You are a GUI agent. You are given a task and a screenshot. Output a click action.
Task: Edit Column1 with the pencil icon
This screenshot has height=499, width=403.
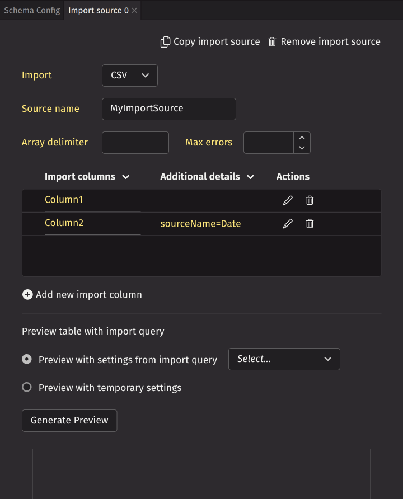[x=288, y=200]
